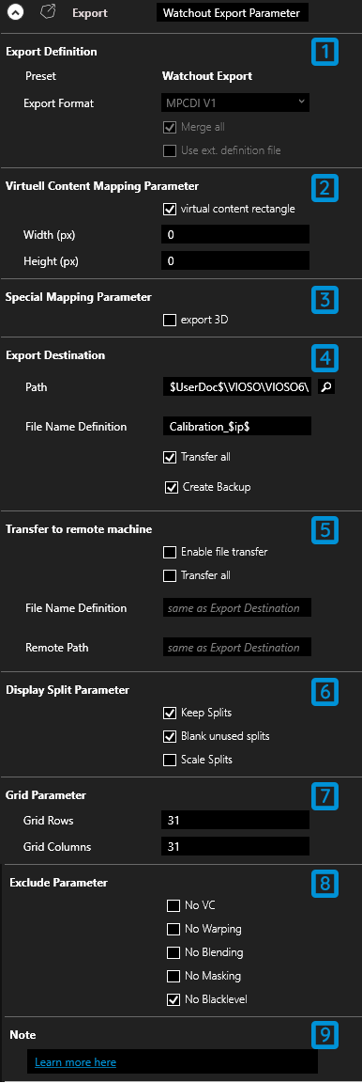Click the Remote Path input field
362x1083 pixels.
pos(237,647)
